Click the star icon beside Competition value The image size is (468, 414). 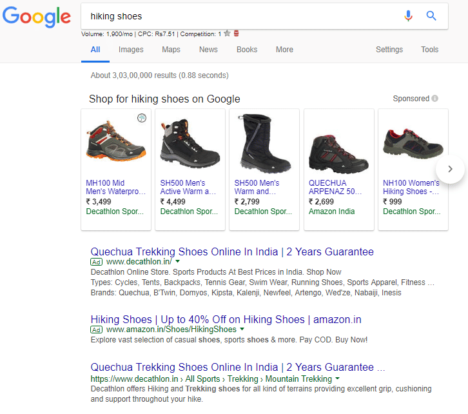[227, 33]
